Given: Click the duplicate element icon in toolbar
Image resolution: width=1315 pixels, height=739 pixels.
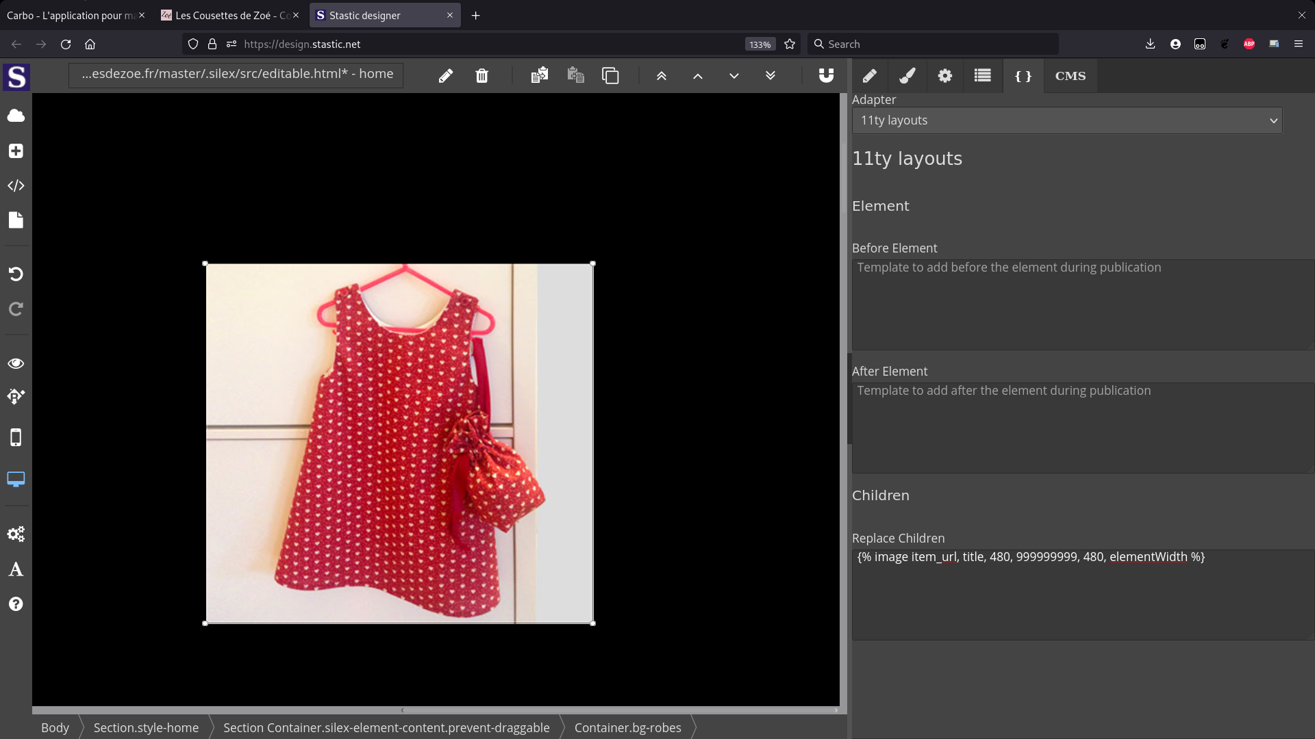Looking at the screenshot, I should coord(610,75).
